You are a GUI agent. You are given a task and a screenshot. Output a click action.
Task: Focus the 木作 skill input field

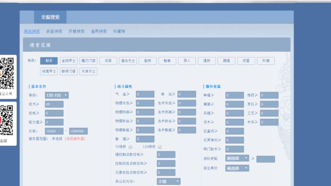click(269, 122)
